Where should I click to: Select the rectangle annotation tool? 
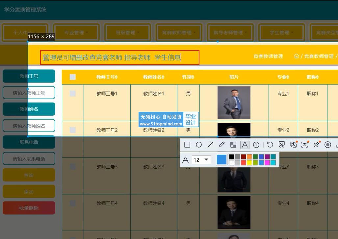pos(187,145)
